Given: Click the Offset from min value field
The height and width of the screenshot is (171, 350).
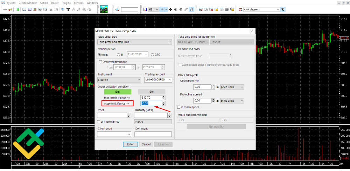Looking at the screenshot, I should (202, 87).
